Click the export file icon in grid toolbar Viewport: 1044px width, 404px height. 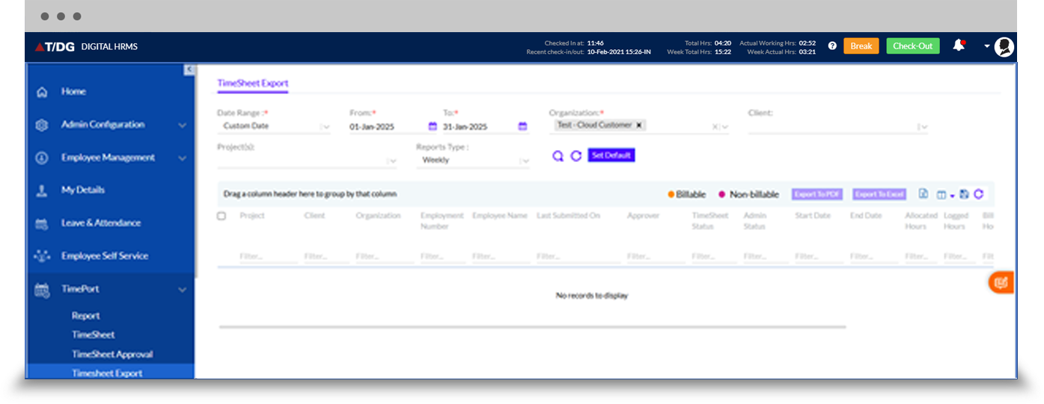point(924,193)
